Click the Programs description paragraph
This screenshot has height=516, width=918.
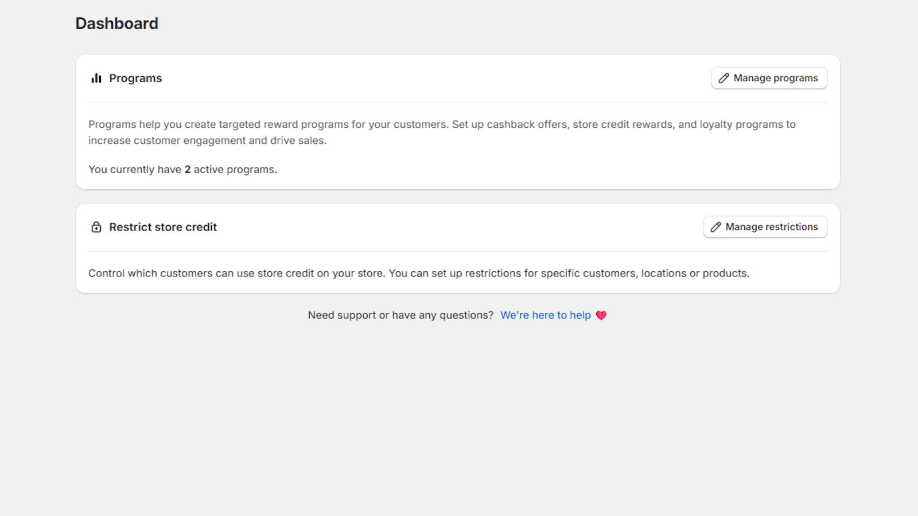(442, 132)
